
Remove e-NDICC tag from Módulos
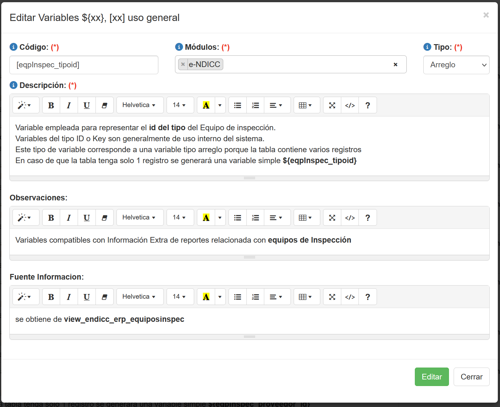183,64
